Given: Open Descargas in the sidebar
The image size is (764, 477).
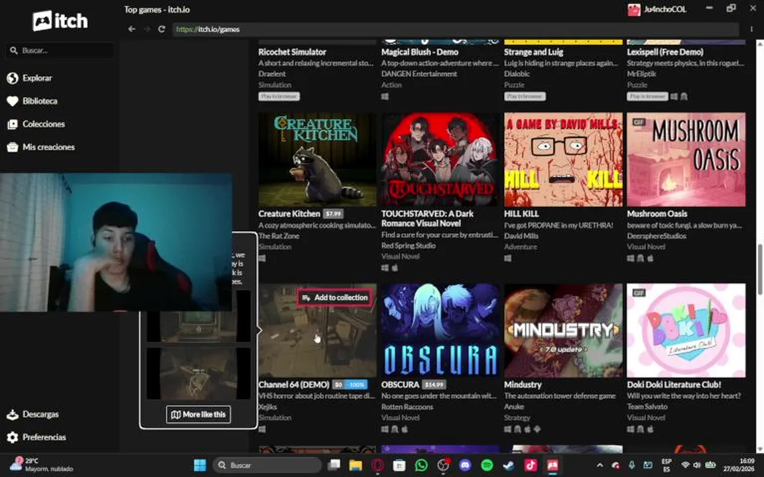Looking at the screenshot, I should tap(32, 414).
